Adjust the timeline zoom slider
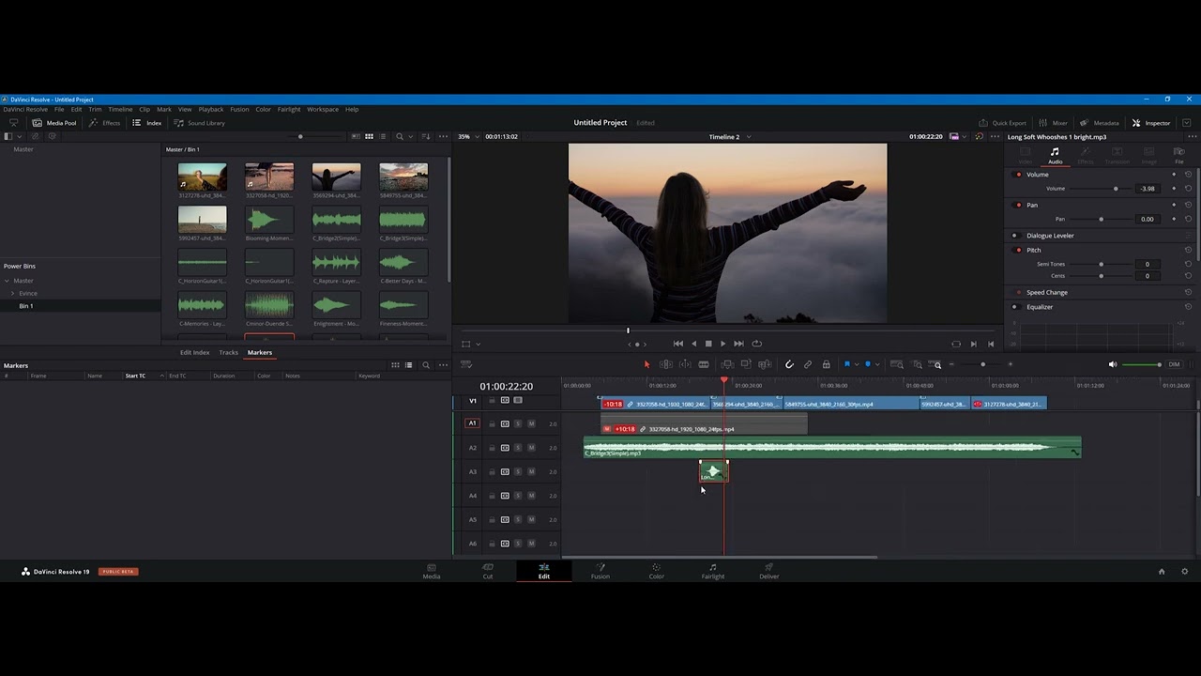1201x676 pixels. [x=982, y=364]
